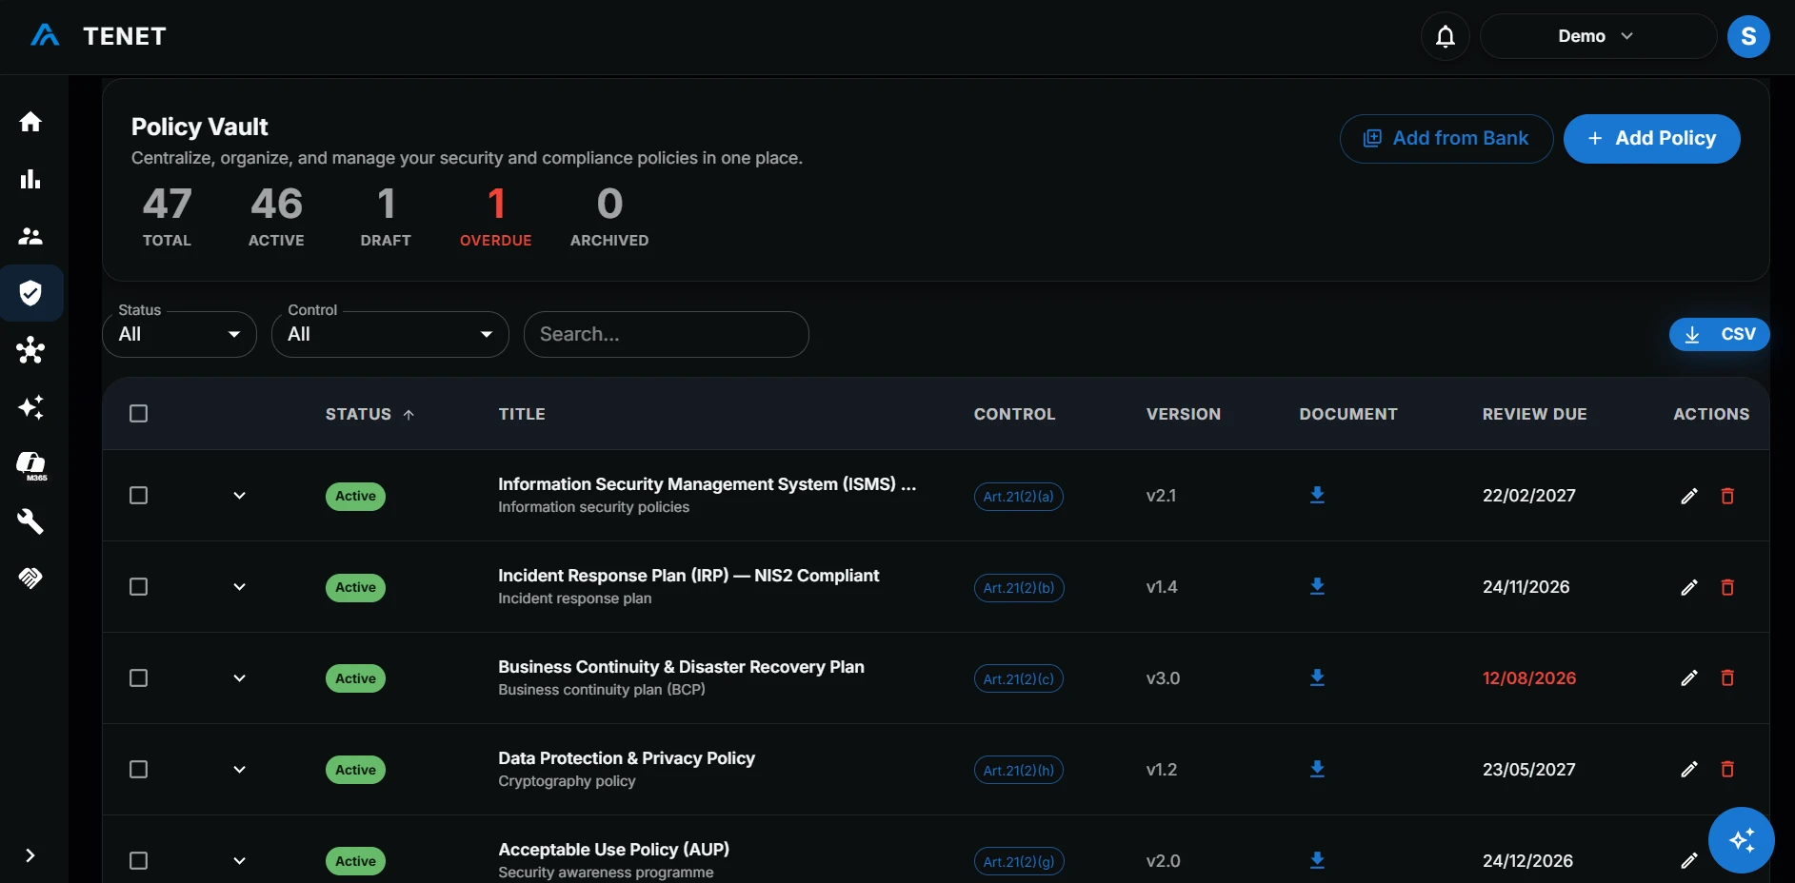Check the Data Protection & Privacy row checkbox
This screenshot has height=883, width=1795.
139,769
